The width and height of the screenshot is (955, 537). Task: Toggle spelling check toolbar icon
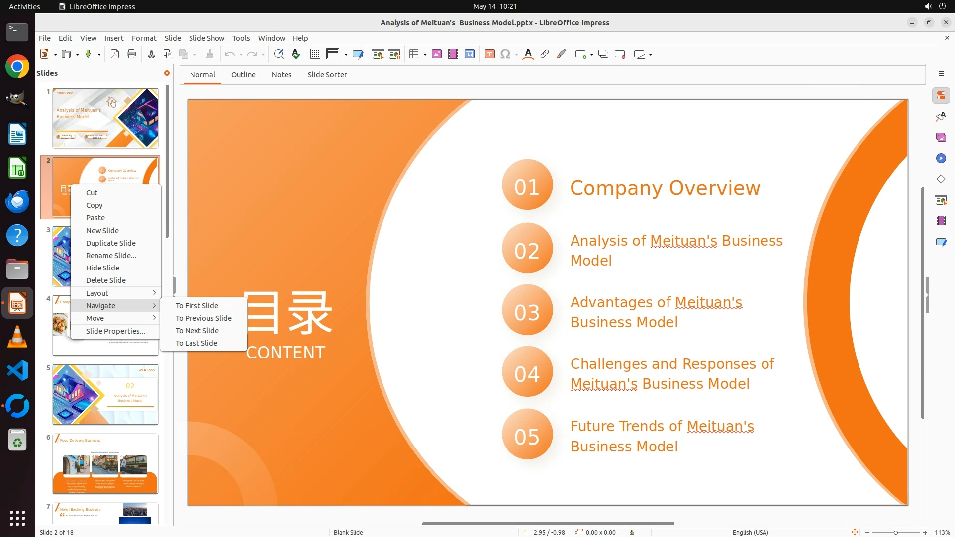tap(296, 54)
